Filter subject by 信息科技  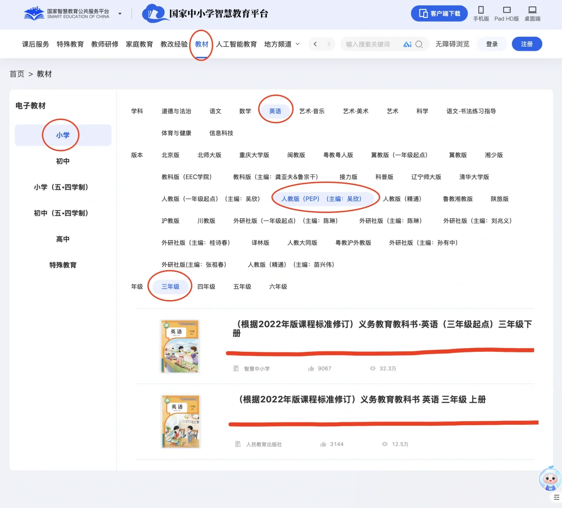click(221, 133)
